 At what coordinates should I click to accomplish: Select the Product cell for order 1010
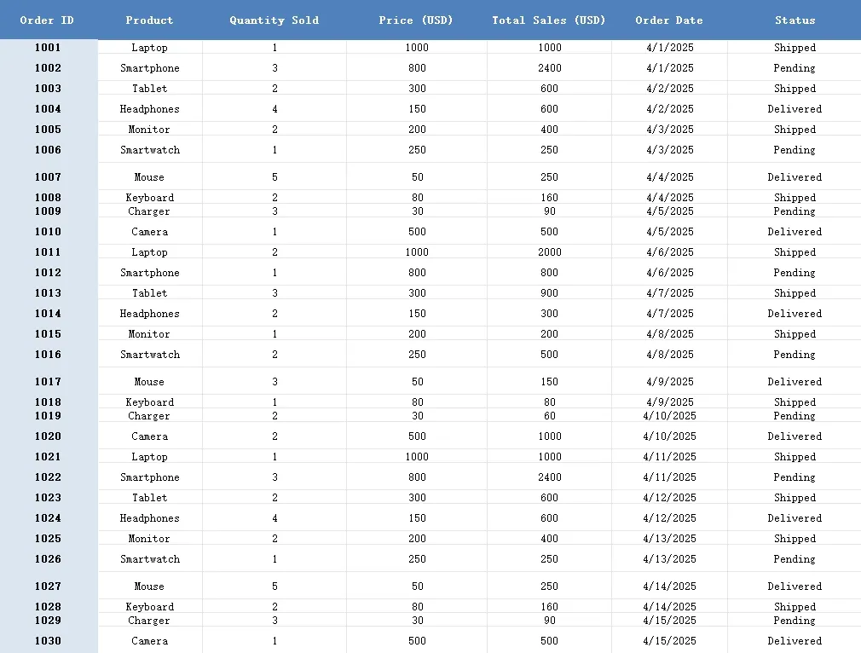pos(149,232)
